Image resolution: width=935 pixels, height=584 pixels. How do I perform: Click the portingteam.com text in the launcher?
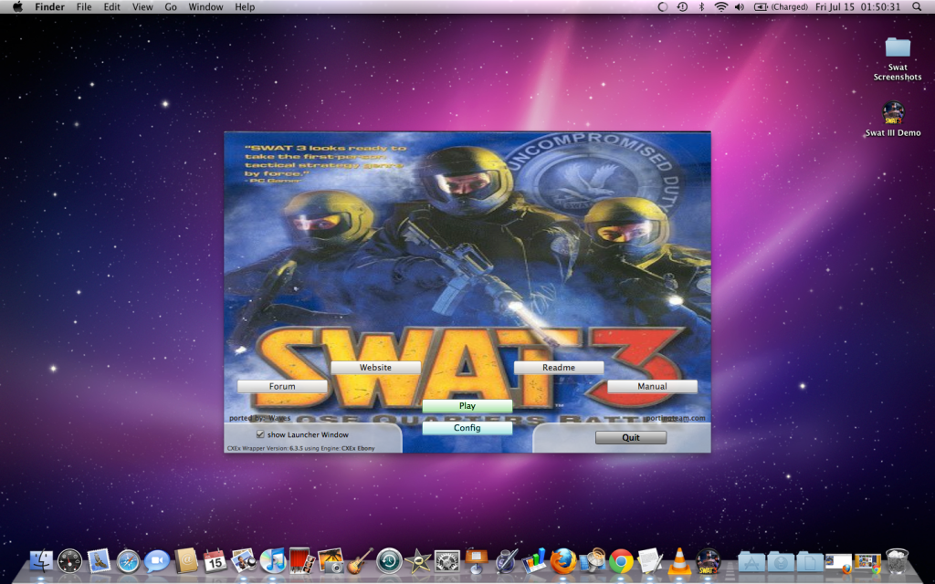[676, 418]
